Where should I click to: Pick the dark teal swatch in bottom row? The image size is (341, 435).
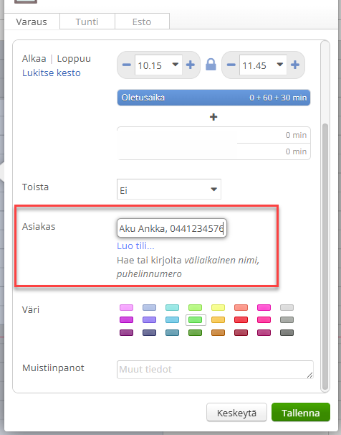pyautogui.click(x=172, y=332)
